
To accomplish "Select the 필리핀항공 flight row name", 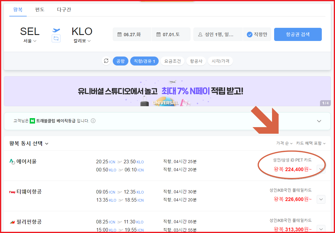I will click(29, 222).
